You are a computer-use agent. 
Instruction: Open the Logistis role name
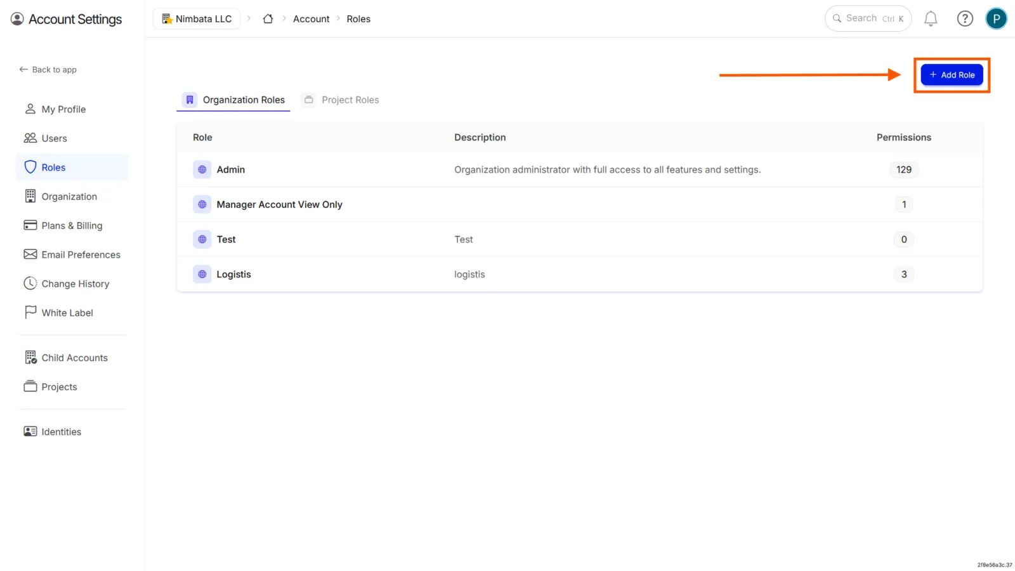[233, 274]
